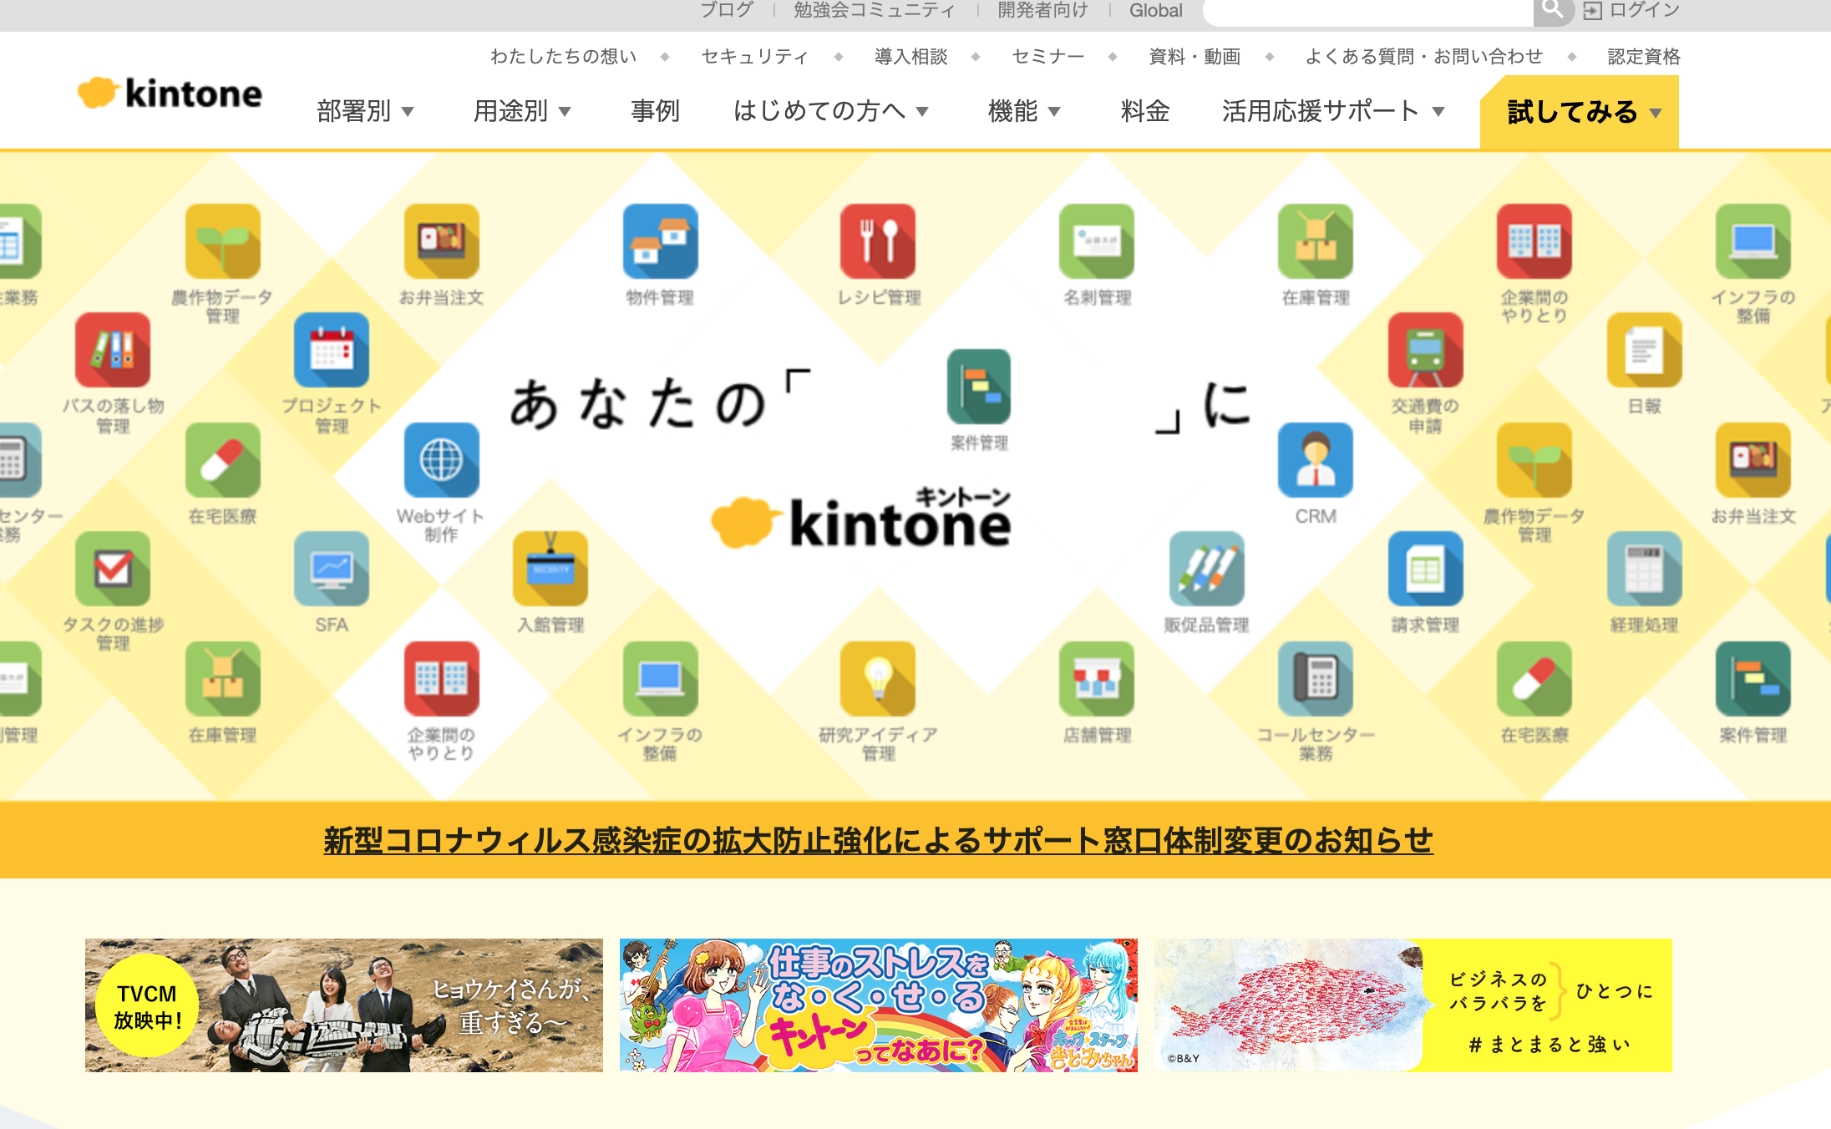
Task: Click the 名刺管理 business card icon
Action: click(1097, 241)
